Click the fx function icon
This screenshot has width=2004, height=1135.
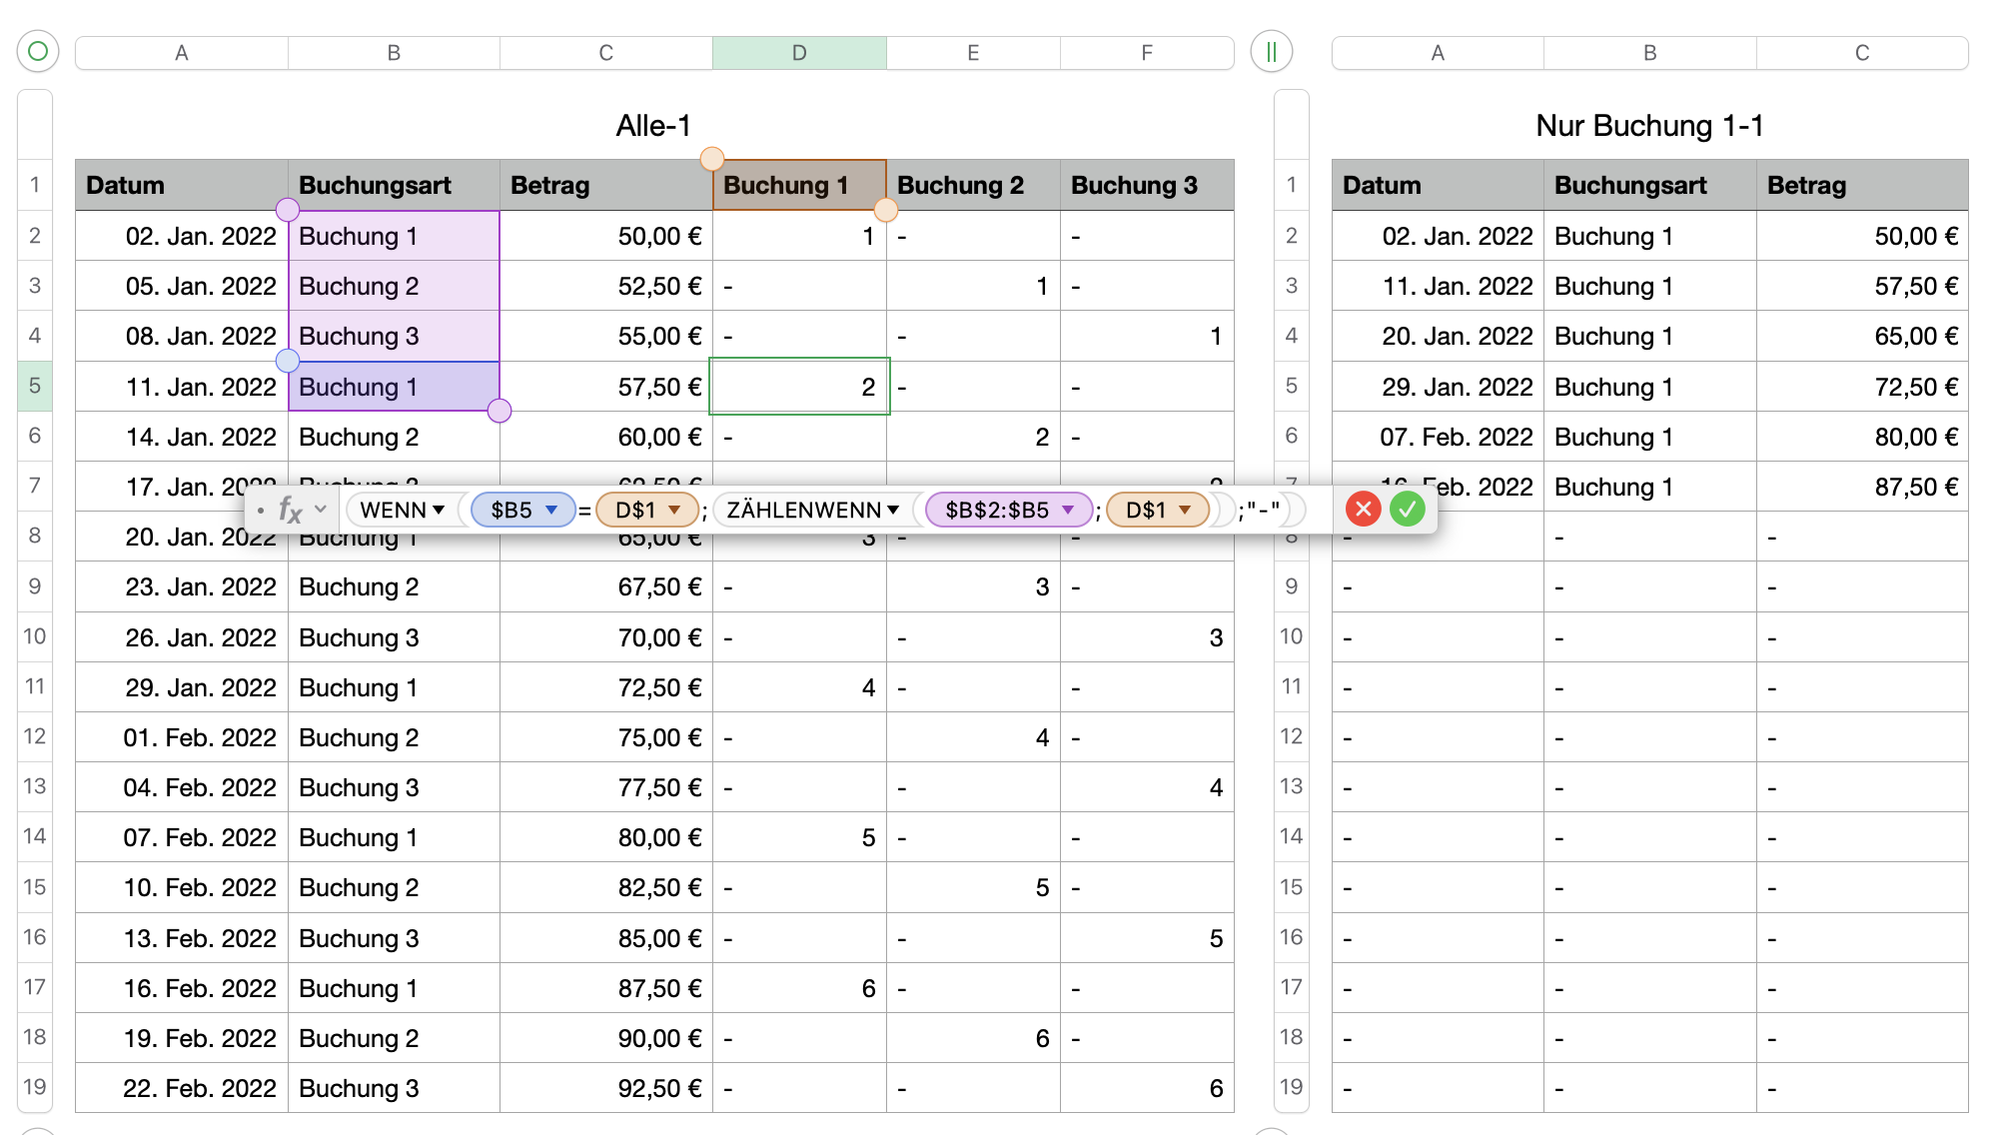290,510
